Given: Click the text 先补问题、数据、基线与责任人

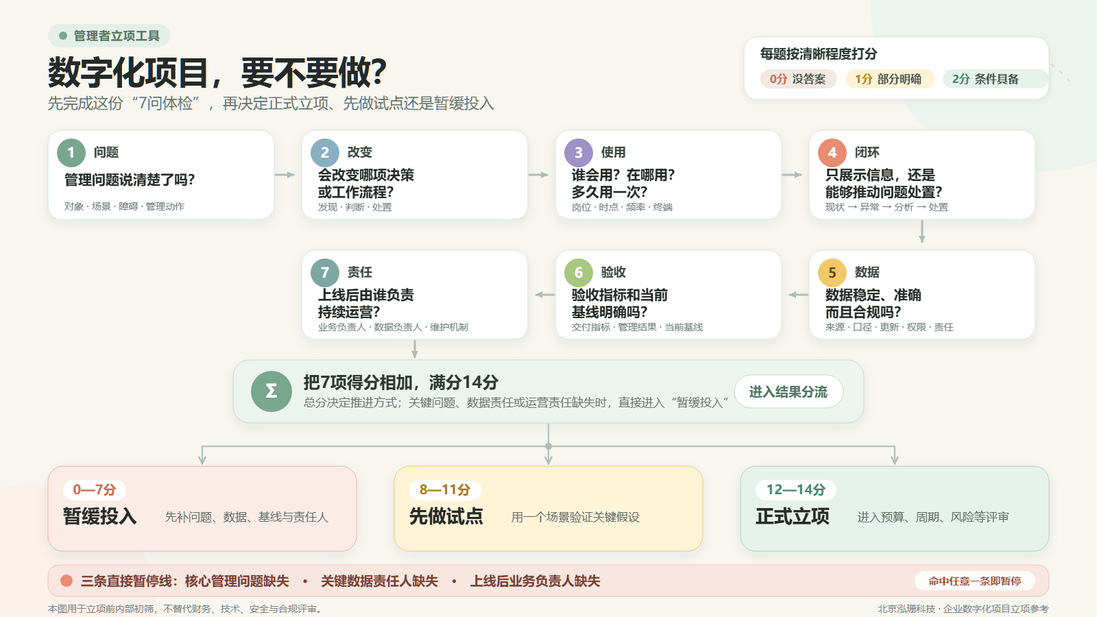Looking at the screenshot, I should [x=247, y=517].
